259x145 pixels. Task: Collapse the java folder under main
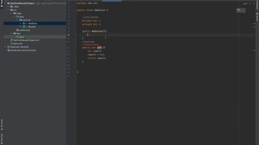15,17
